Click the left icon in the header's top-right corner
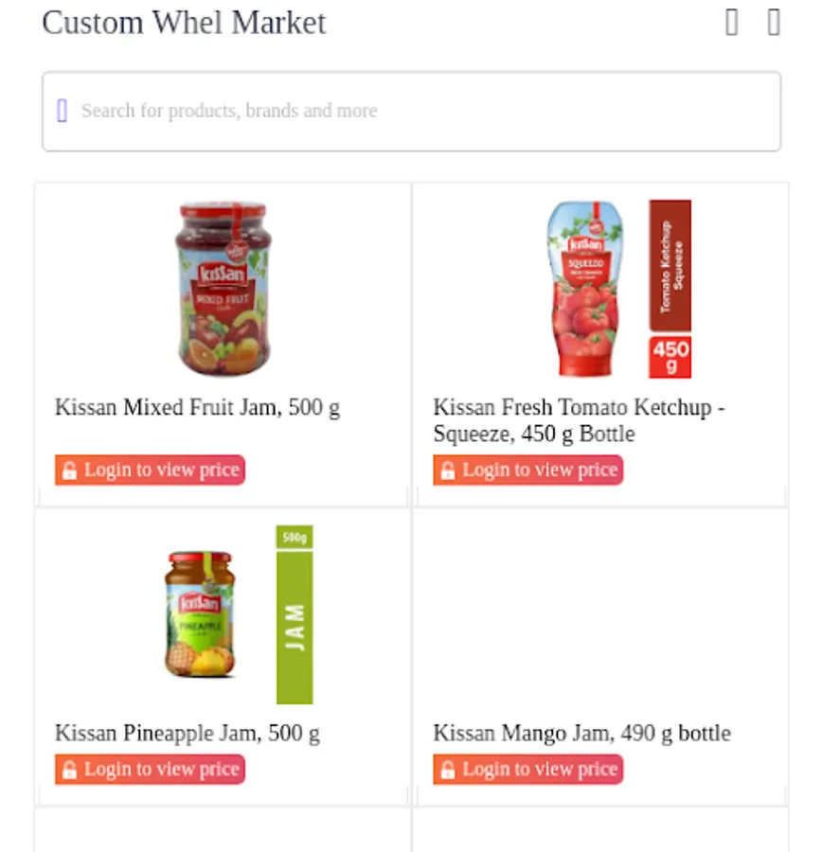 tap(732, 23)
